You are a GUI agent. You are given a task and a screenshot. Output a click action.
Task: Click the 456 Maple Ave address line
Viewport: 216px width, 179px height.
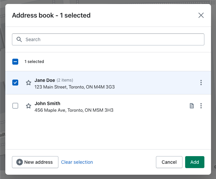(x=74, y=110)
